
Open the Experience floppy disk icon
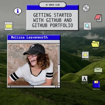[x=96, y=84]
